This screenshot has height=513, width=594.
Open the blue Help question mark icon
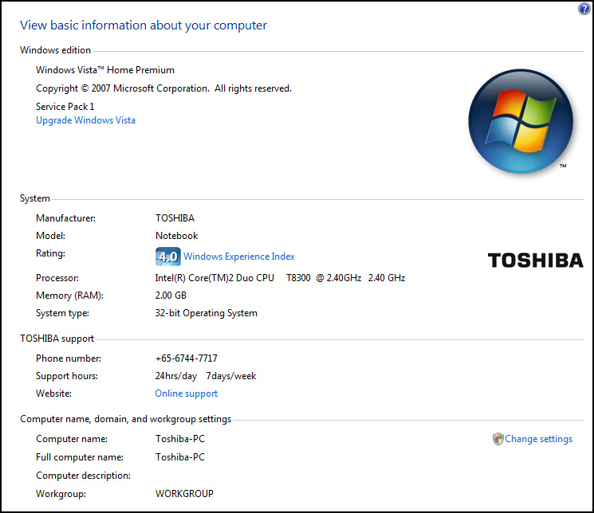pyautogui.click(x=584, y=9)
